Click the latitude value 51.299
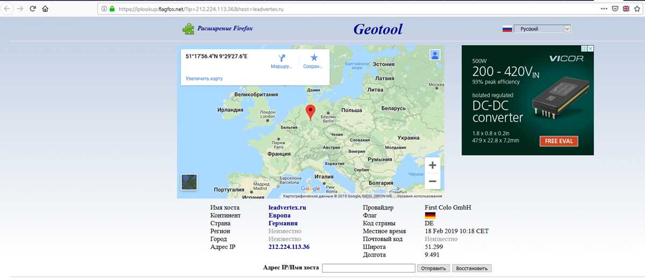This screenshot has height=278, width=645. click(434, 247)
